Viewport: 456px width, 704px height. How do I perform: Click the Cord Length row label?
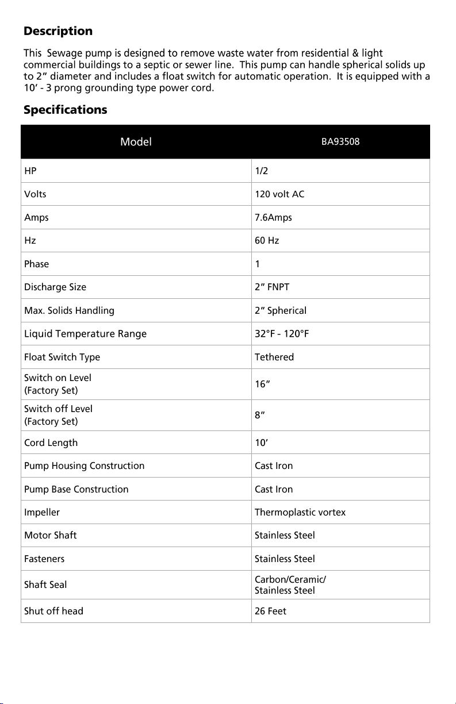point(51,443)
